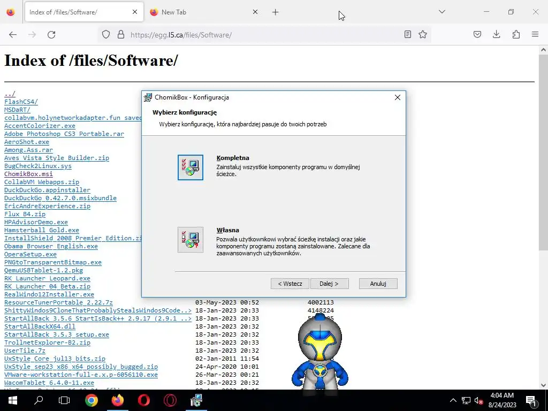Close the ChomikBox Konfiguracja dialog
The image size is (548, 411).
click(398, 97)
